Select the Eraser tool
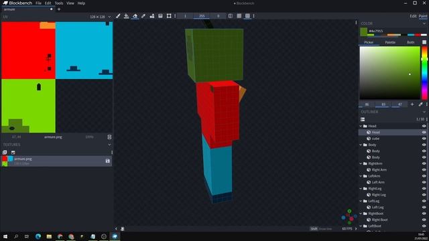The width and height of the screenshot is (429, 241). point(135,16)
